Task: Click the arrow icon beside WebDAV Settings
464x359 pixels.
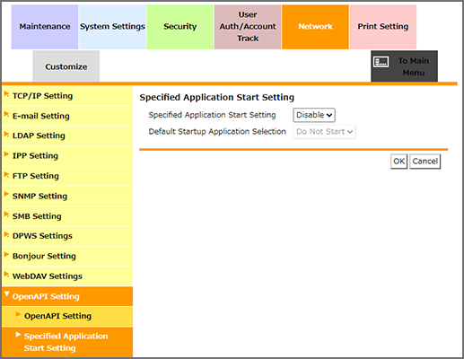Action: tap(6, 275)
